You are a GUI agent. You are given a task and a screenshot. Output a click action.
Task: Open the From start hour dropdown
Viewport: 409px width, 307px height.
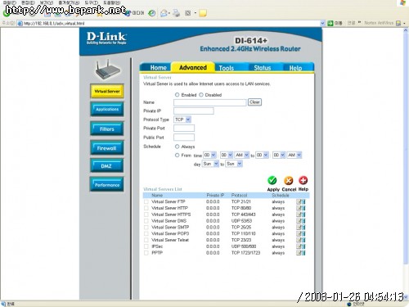[x=209, y=155]
